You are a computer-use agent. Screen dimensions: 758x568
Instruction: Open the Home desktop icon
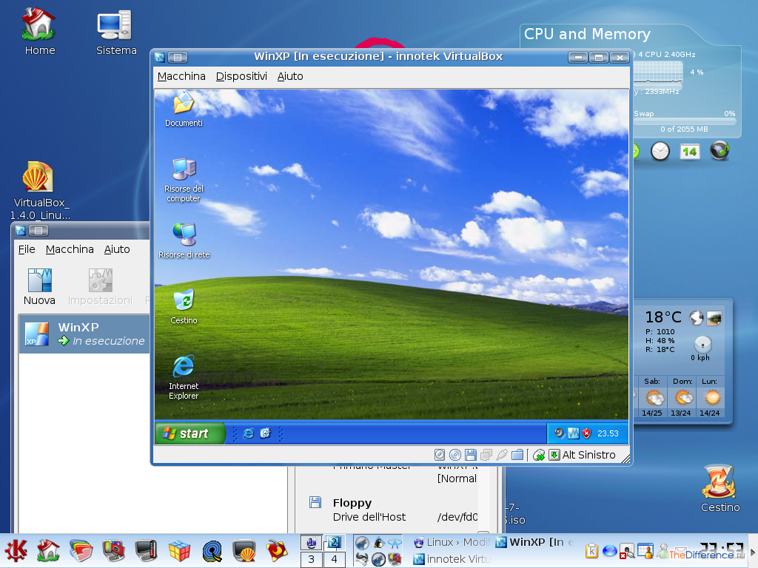[40, 32]
